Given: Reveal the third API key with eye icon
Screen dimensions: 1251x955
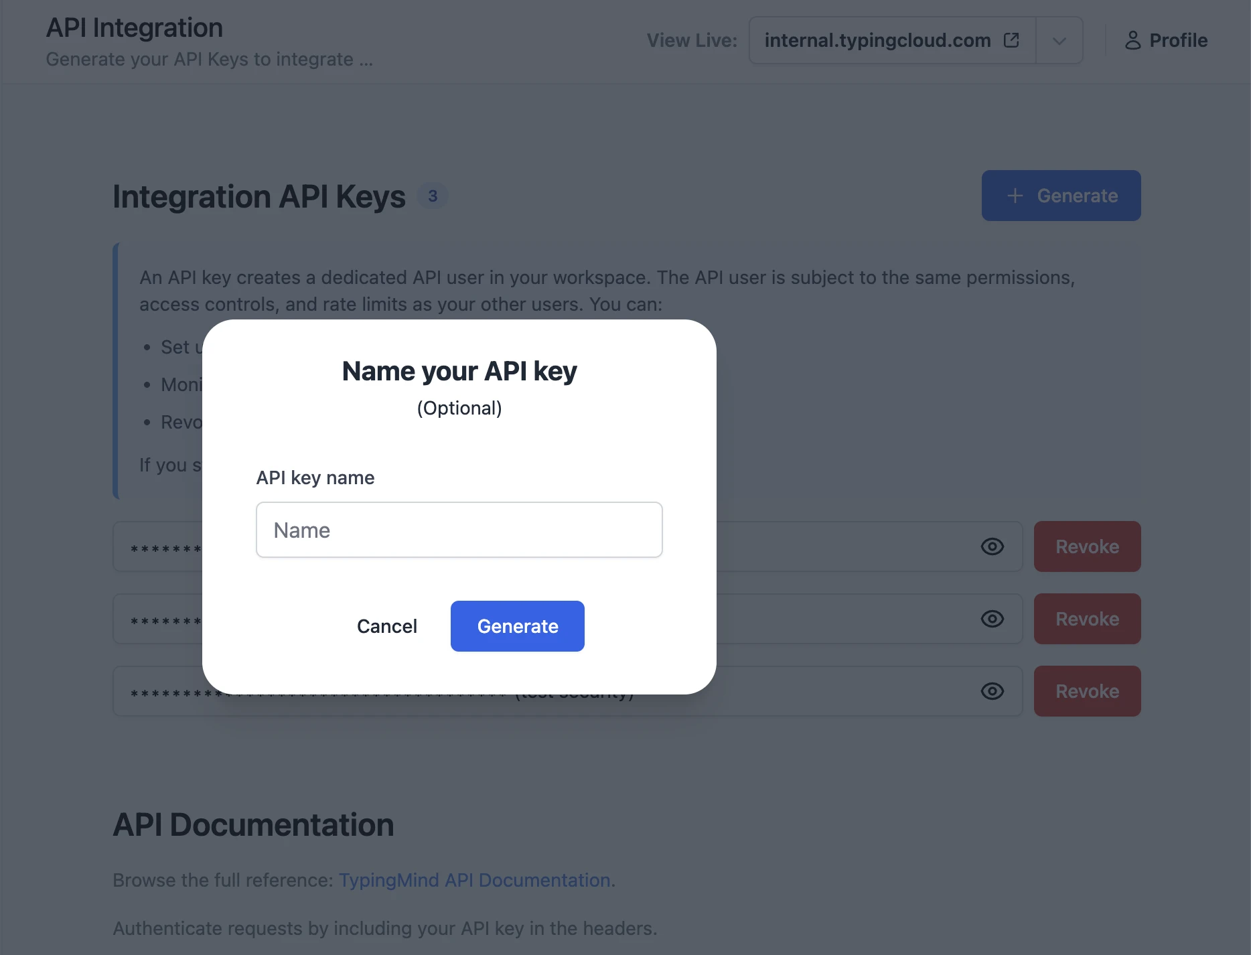Looking at the screenshot, I should [992, 691].
